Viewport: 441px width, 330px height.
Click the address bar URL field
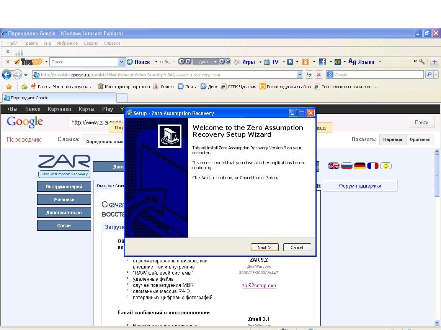tap(165, 75)
